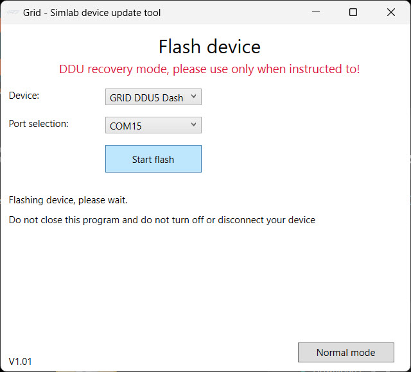411x372 pixels.
Task: Switch to Normal mode
Action: (345, 352)
